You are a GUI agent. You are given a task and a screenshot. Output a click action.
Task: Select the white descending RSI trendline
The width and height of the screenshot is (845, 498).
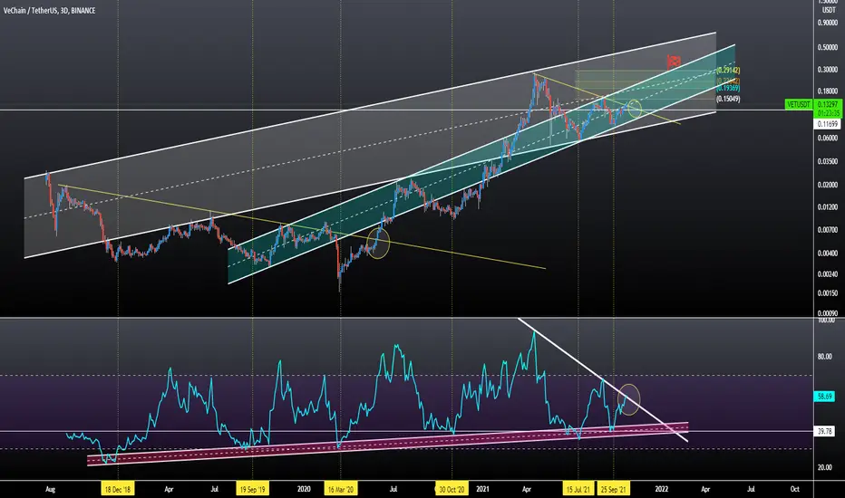(x=603, y=380)
